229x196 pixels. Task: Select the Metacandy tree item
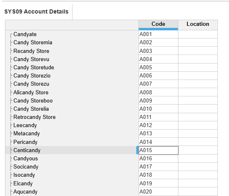click(27, 134)
